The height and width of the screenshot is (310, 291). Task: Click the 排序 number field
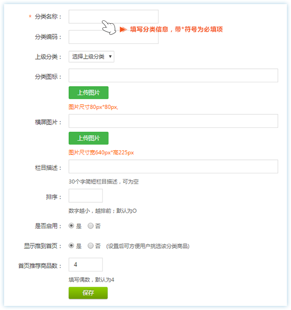86,196
